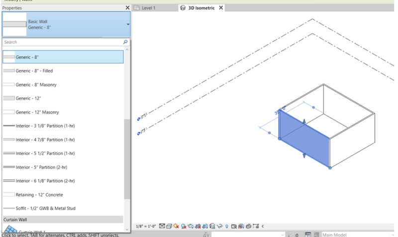Toggle the Crop View icon
398x237 pixels.
[x=198, y=226]
